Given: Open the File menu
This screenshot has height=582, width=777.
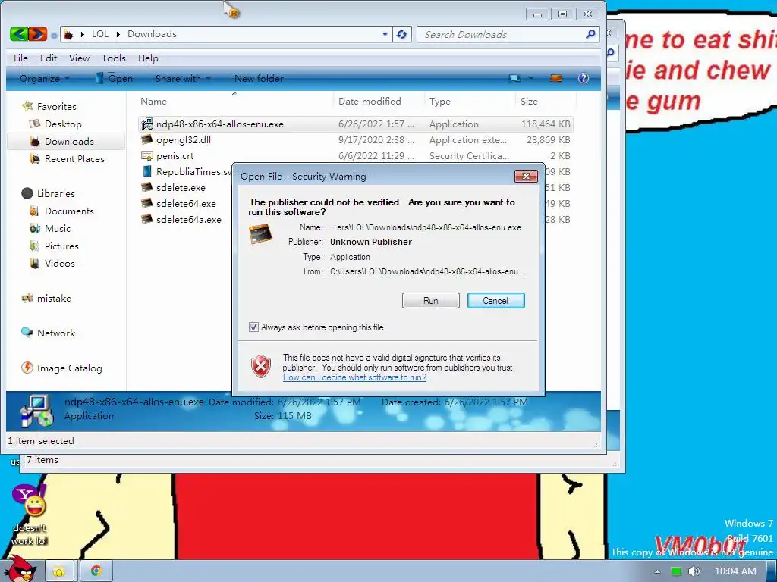Looking at the screenshot, I should tap(20, 58).
